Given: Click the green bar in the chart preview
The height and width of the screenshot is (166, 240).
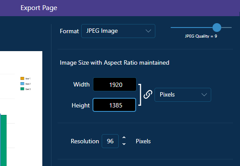Looking at the screenshot, I should (3, 140).
